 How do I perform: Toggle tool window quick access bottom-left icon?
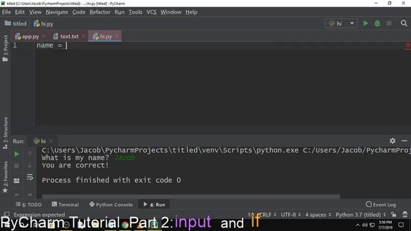pos(7,214)
